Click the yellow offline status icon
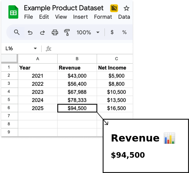189x173 pixels. [x=114, y=8]
